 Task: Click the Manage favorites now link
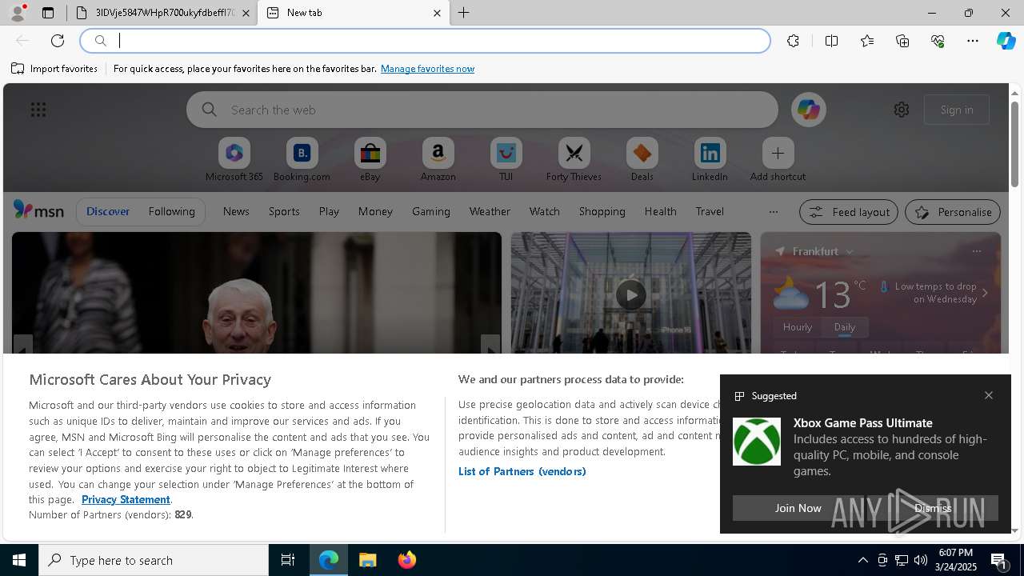427,69
